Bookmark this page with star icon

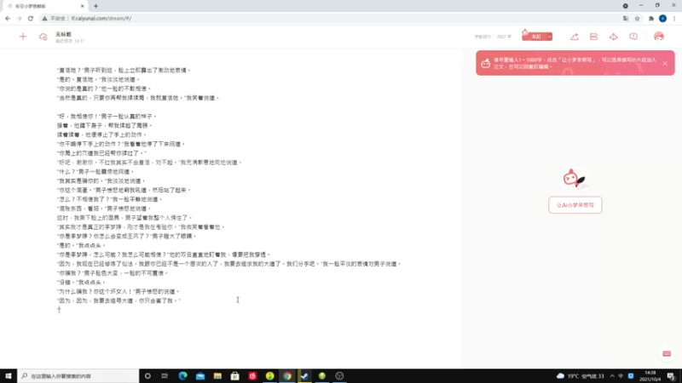coord(637,18)
